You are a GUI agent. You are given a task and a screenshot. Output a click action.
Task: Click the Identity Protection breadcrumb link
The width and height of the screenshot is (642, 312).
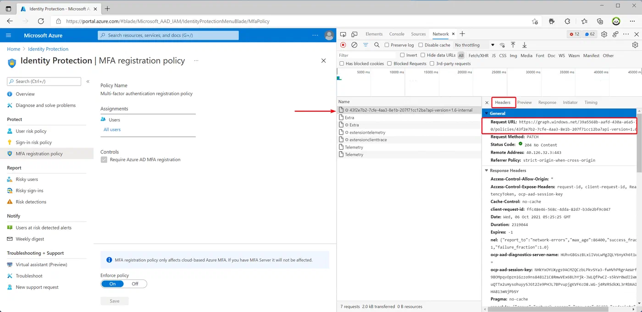48,49
